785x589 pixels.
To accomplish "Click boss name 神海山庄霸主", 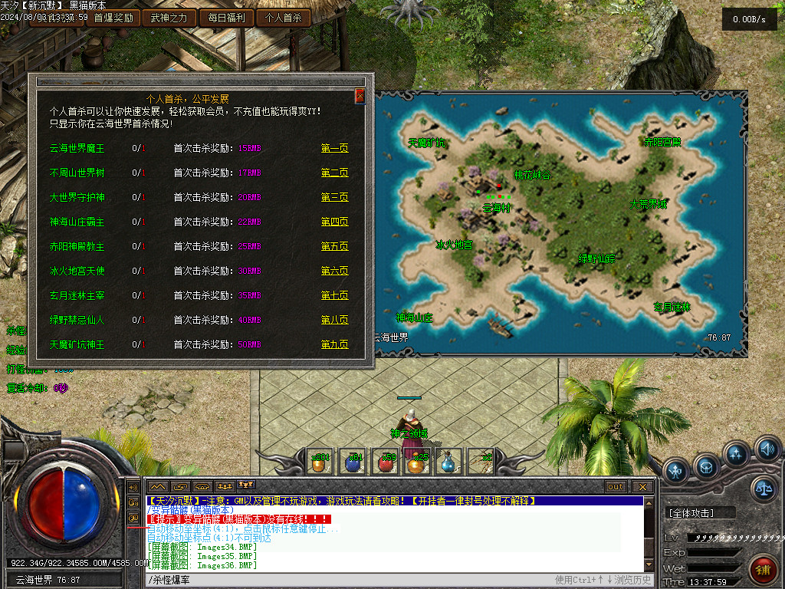I will 77,222.
